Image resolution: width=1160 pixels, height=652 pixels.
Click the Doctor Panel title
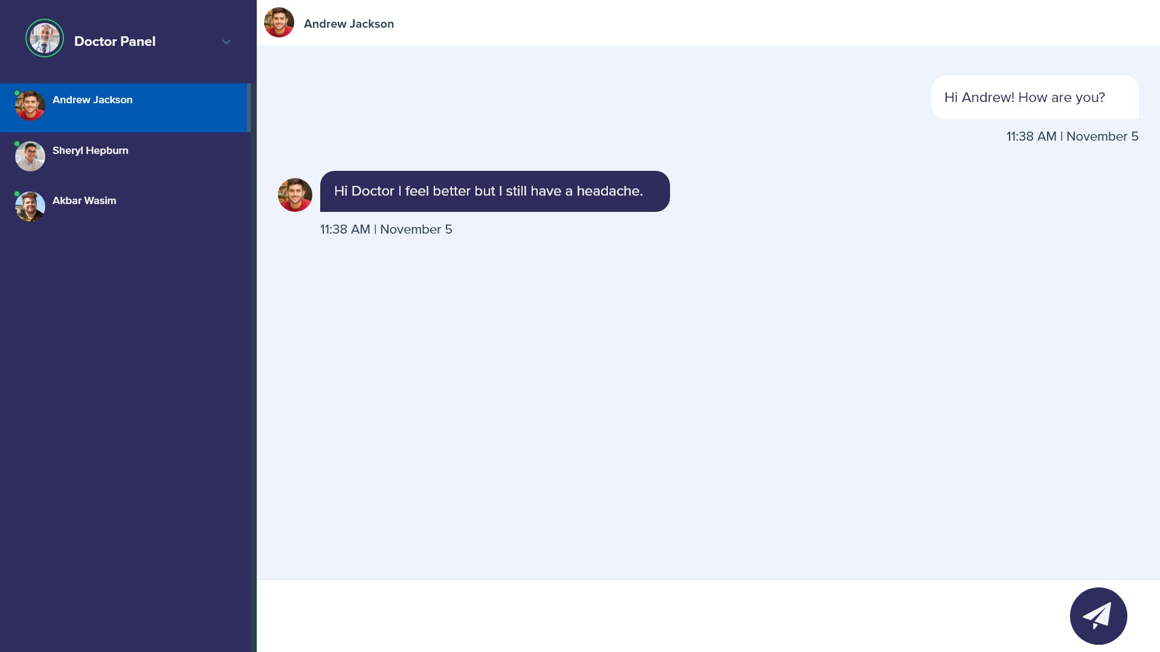[x=115, y=42]
